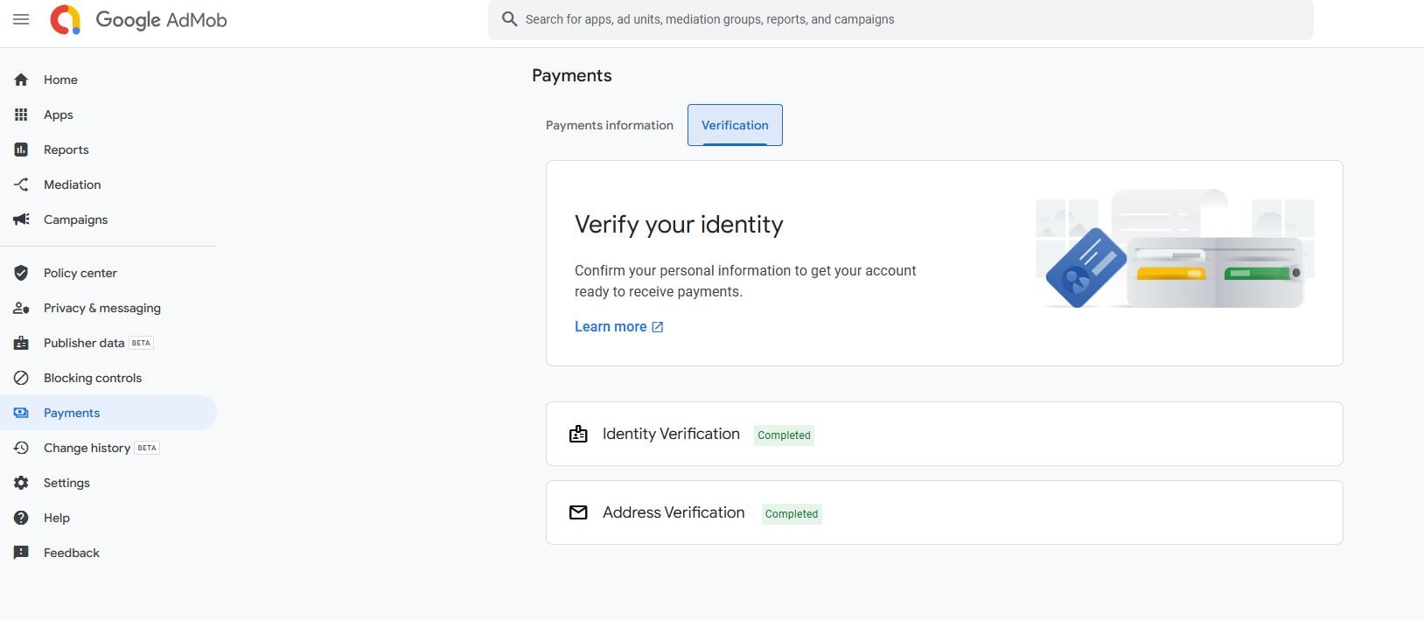Click the Help question mark icon
This screenshot has width=1424, height=620.
21,518
